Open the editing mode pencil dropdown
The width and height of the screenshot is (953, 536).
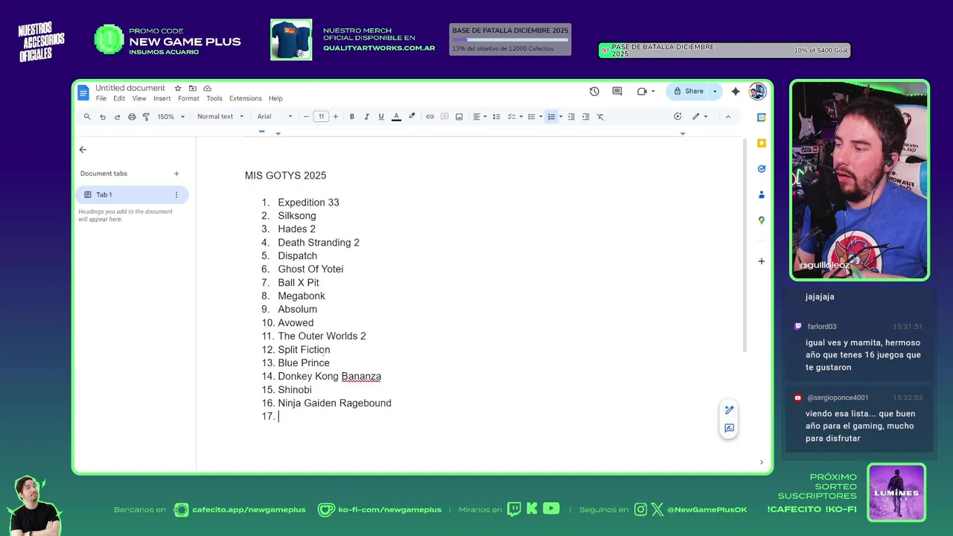700,117
